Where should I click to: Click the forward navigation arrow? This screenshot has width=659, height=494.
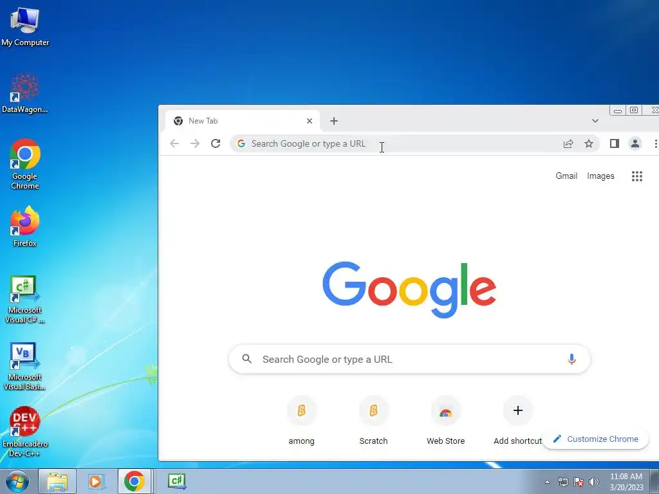point(194,143)
